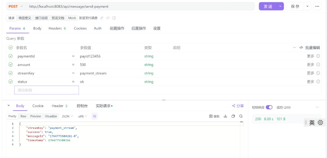The image size is (327, 158).
Task: Toggle the select-all parameters checkbox in the header
Action: 11,48
